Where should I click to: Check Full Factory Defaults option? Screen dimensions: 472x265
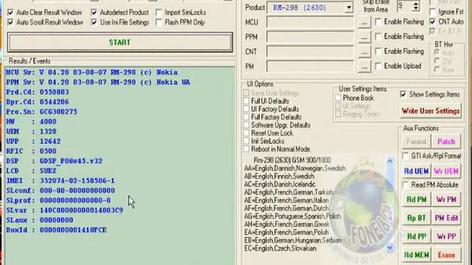pos(246,117)
